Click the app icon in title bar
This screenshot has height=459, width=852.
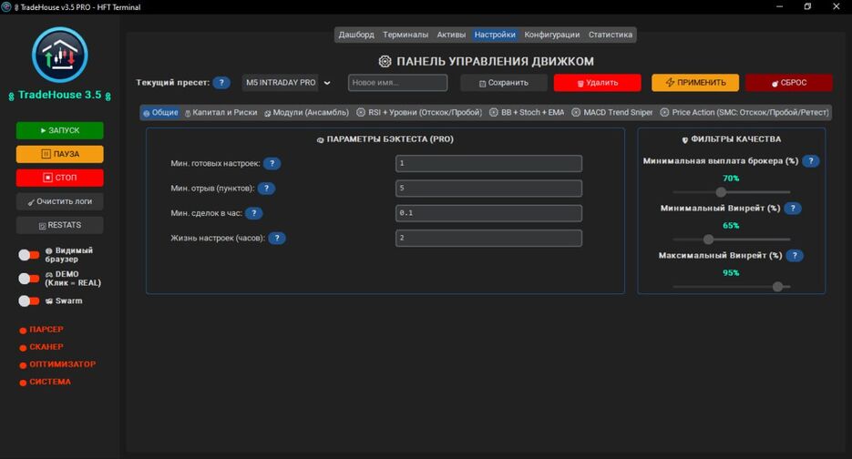pyautogui.click(x=6, y=7)
